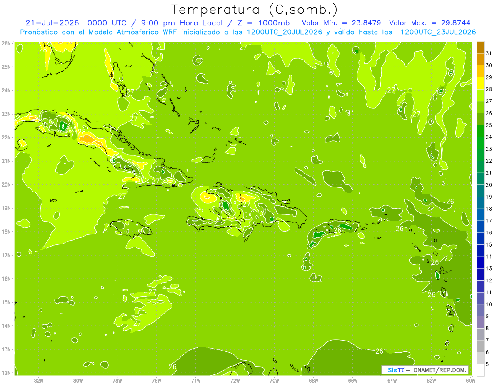
Task: Click the '24' label on the color legend
Action: coord(489,137)
